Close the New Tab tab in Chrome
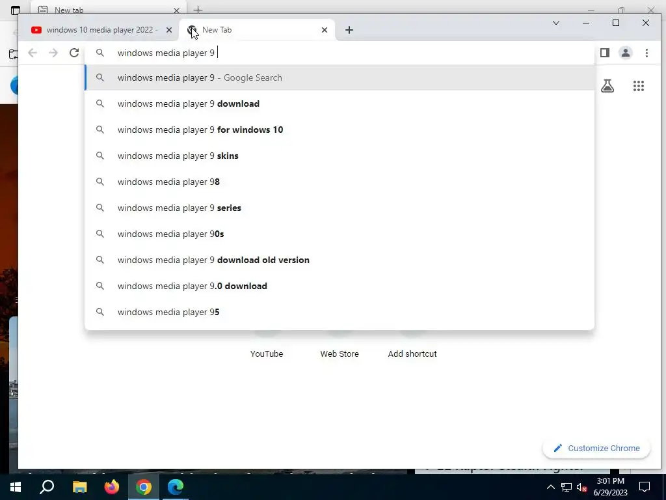The width and height of the screenshot is (666, 500). [324, 30]
